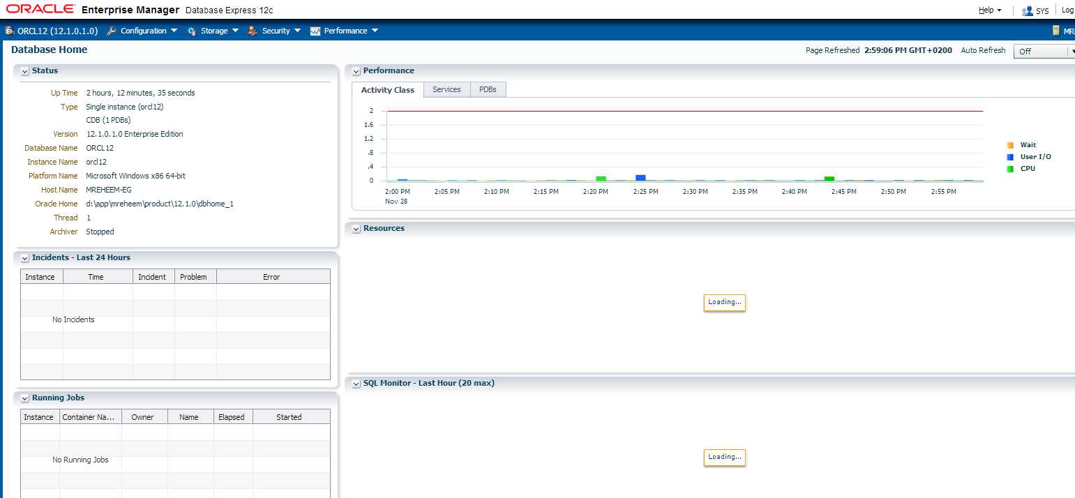Screen dimensions: 1075x498
Task: Click the CPU legend green swatch
Action: click(x=1010, y=169)
